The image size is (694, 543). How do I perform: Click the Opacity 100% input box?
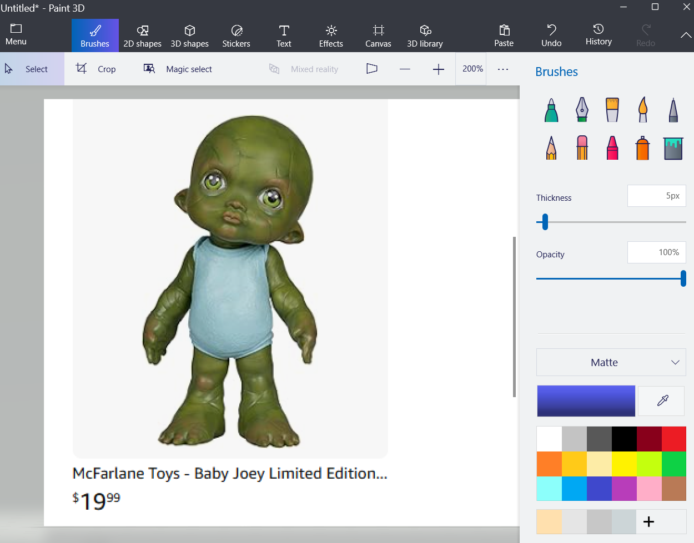point(657,252)
